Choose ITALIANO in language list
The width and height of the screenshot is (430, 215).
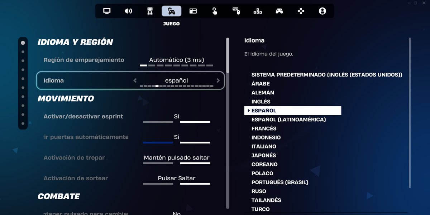pyautogui.click(x=264, y=146)
